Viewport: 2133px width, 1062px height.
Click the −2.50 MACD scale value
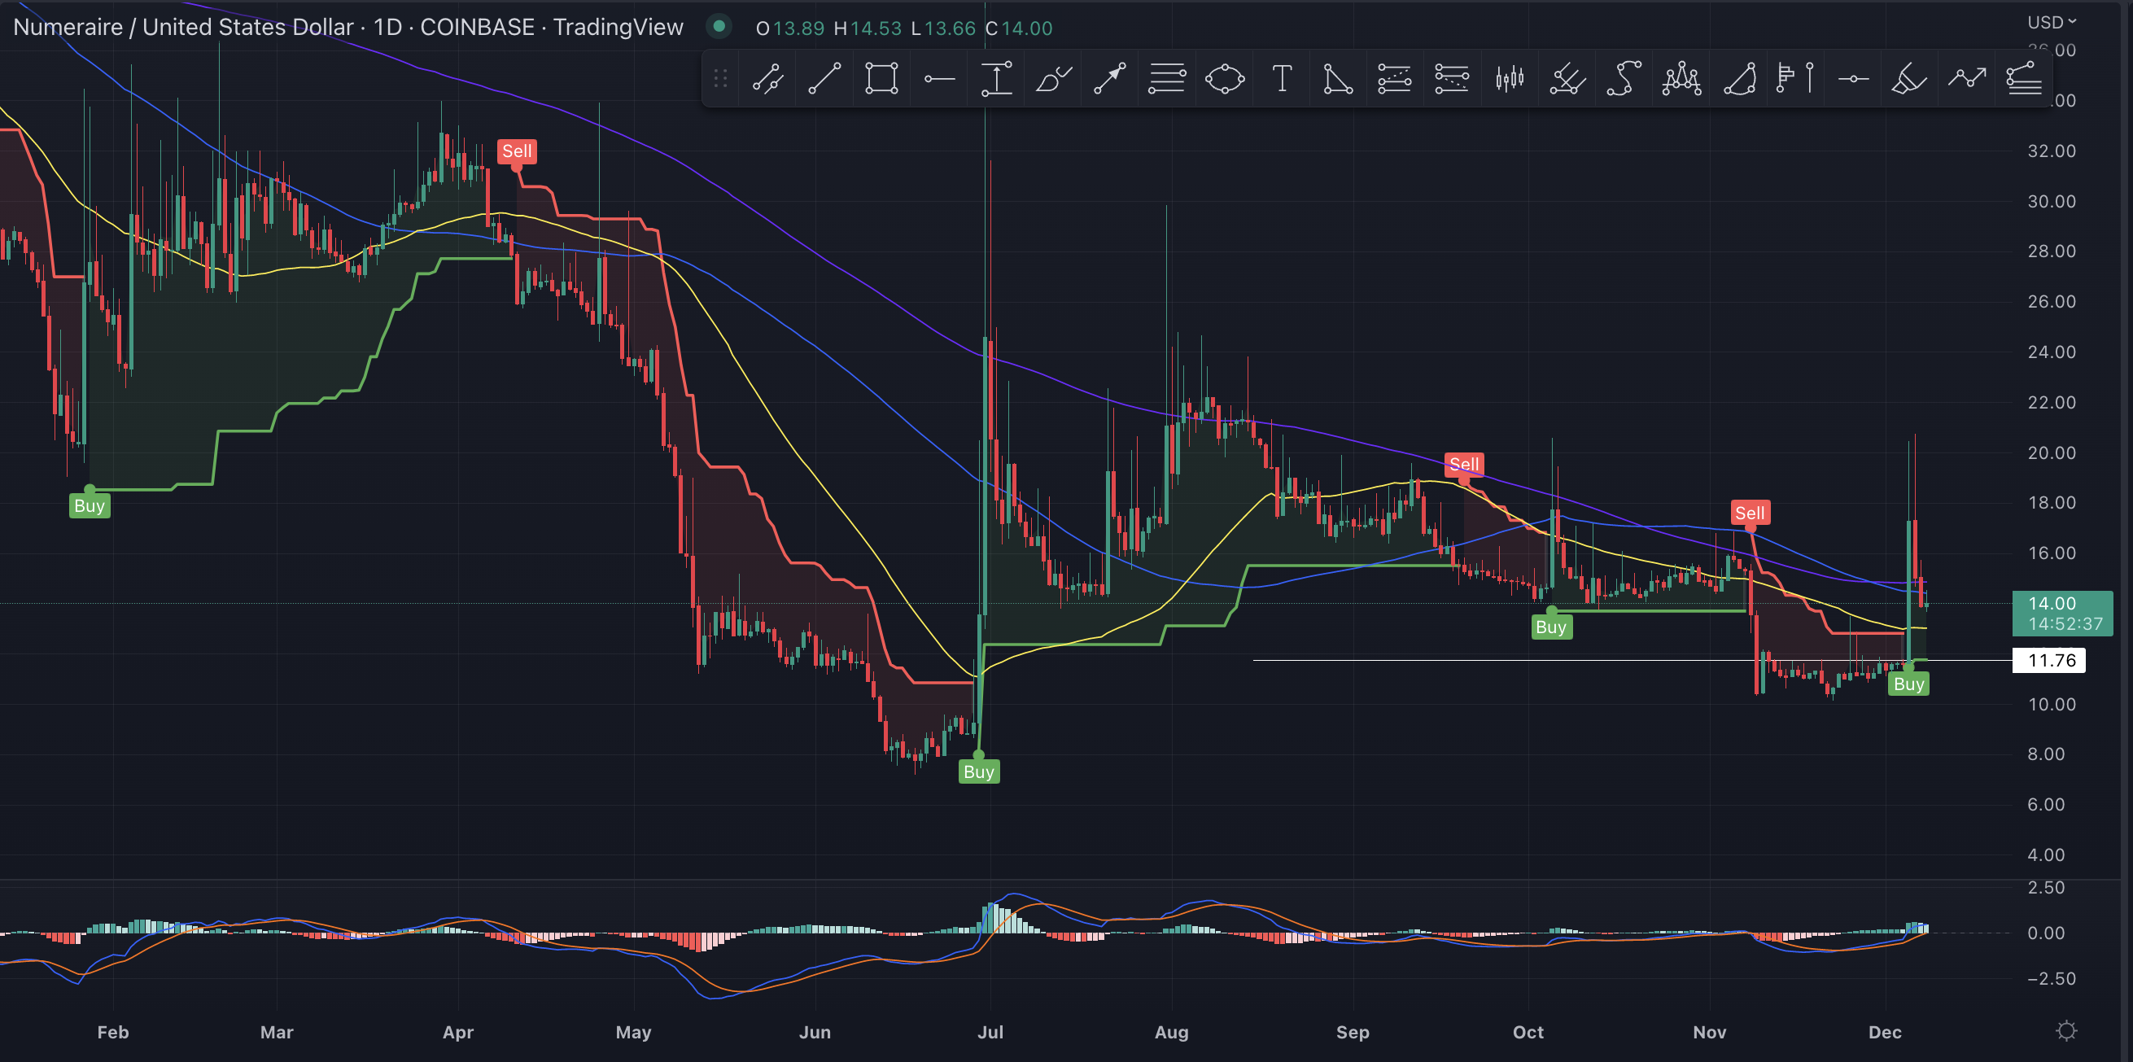[x=2051, y=978]
